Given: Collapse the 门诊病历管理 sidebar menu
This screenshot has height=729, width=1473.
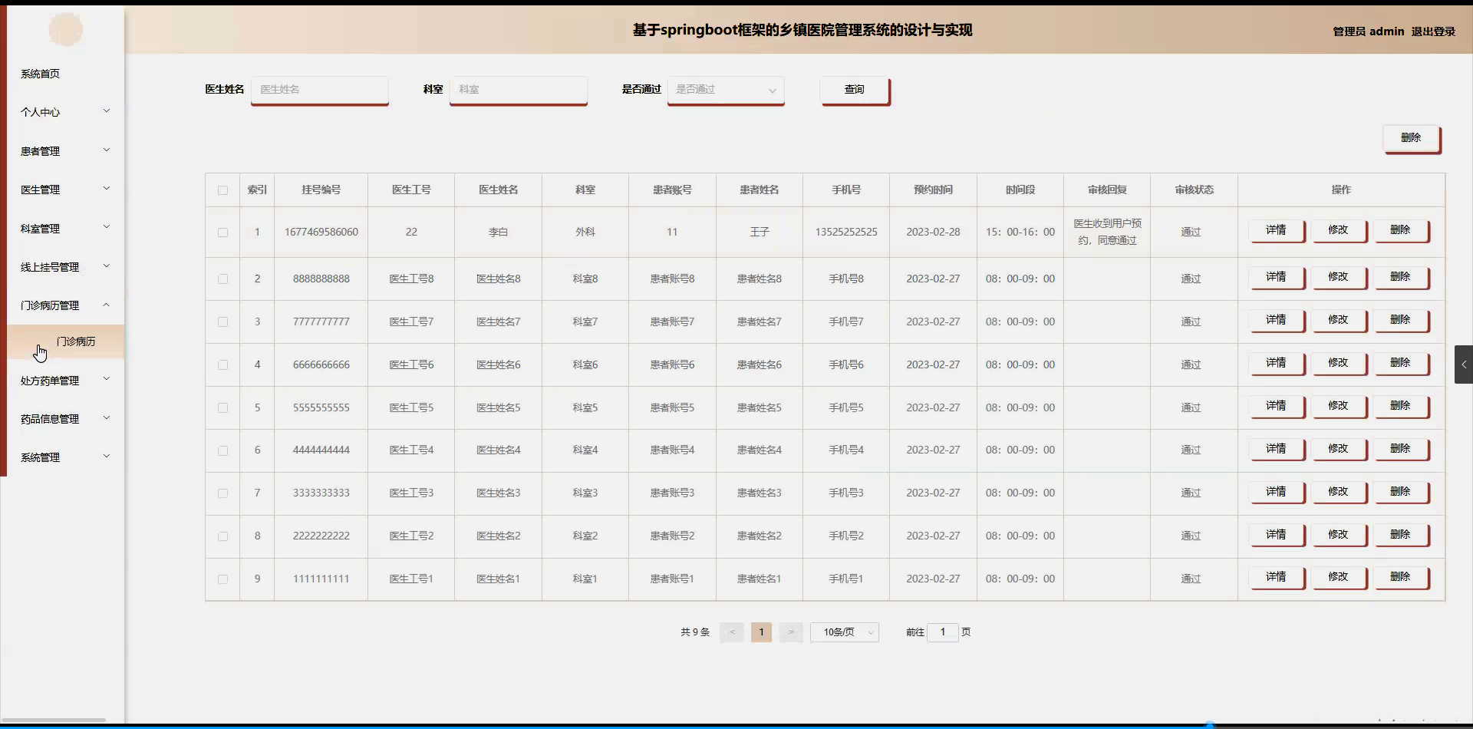Looking at the screenshot, I should pos(65,305).
